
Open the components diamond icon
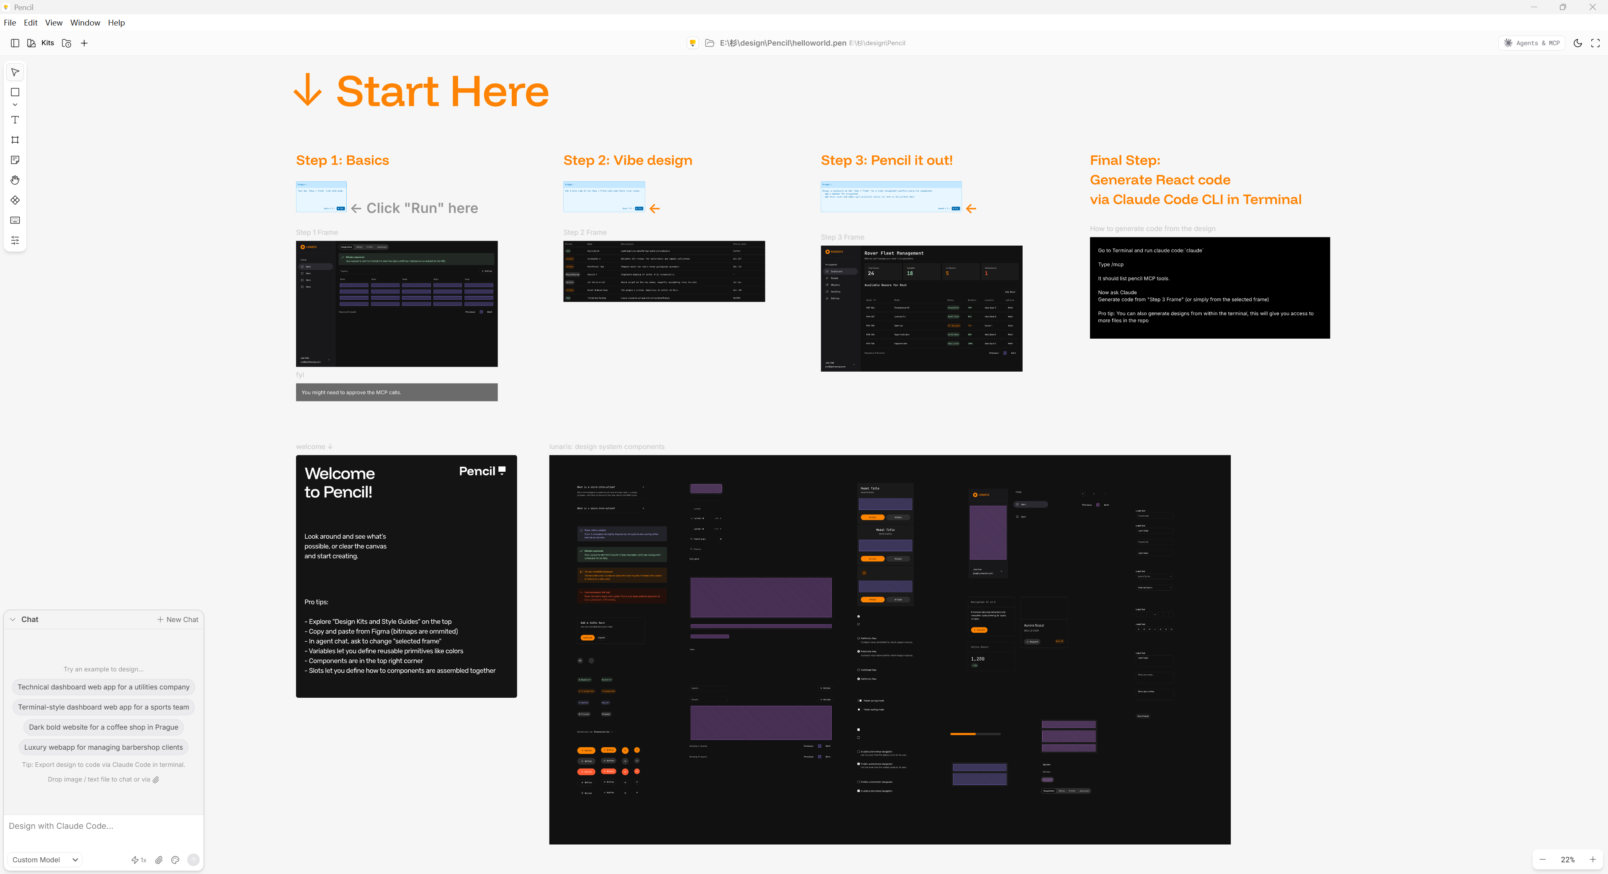pos(15,200)
